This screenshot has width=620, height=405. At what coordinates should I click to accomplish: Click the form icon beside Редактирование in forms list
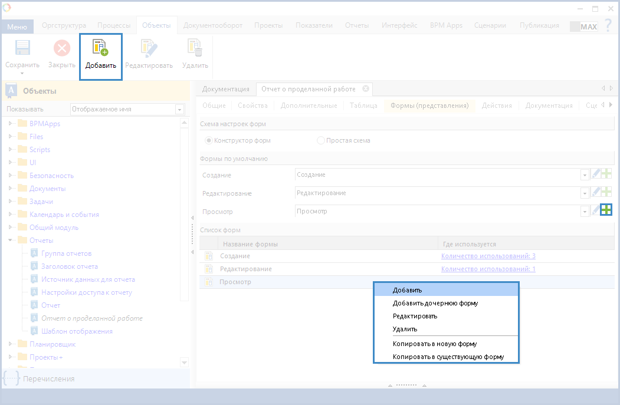[209, 269]
